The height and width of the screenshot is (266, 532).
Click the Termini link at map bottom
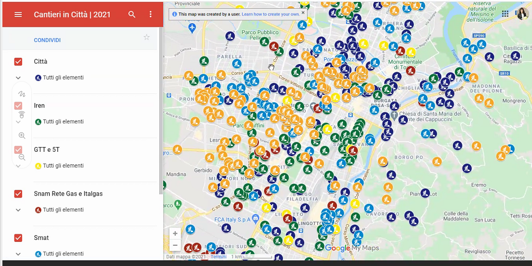219,257
